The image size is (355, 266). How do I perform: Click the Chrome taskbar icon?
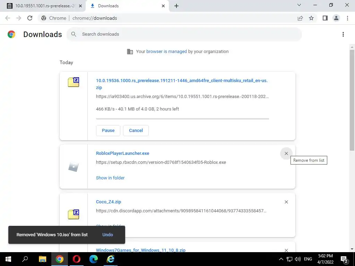59,259
